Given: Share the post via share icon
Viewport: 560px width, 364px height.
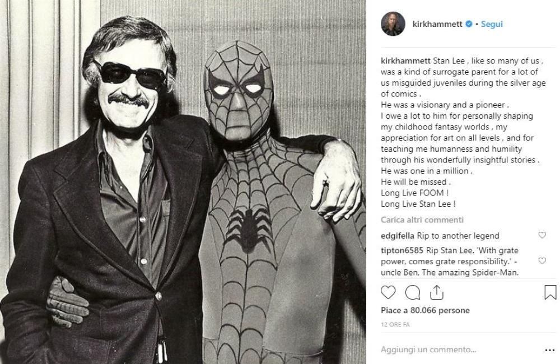Looking at the screenshot, I should [x=437, y=292].
